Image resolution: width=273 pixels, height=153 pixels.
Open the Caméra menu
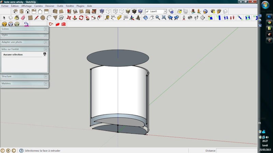pos(39,6)
